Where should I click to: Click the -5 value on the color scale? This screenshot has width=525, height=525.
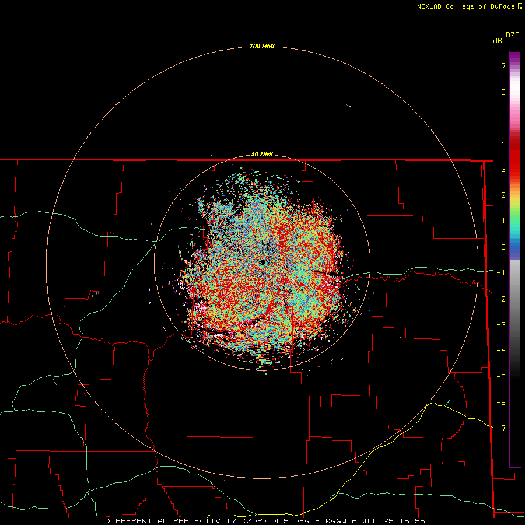pyautogui.click(x=501, y=377)
